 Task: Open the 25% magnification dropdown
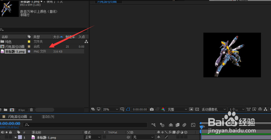click(x=110, y=109)
